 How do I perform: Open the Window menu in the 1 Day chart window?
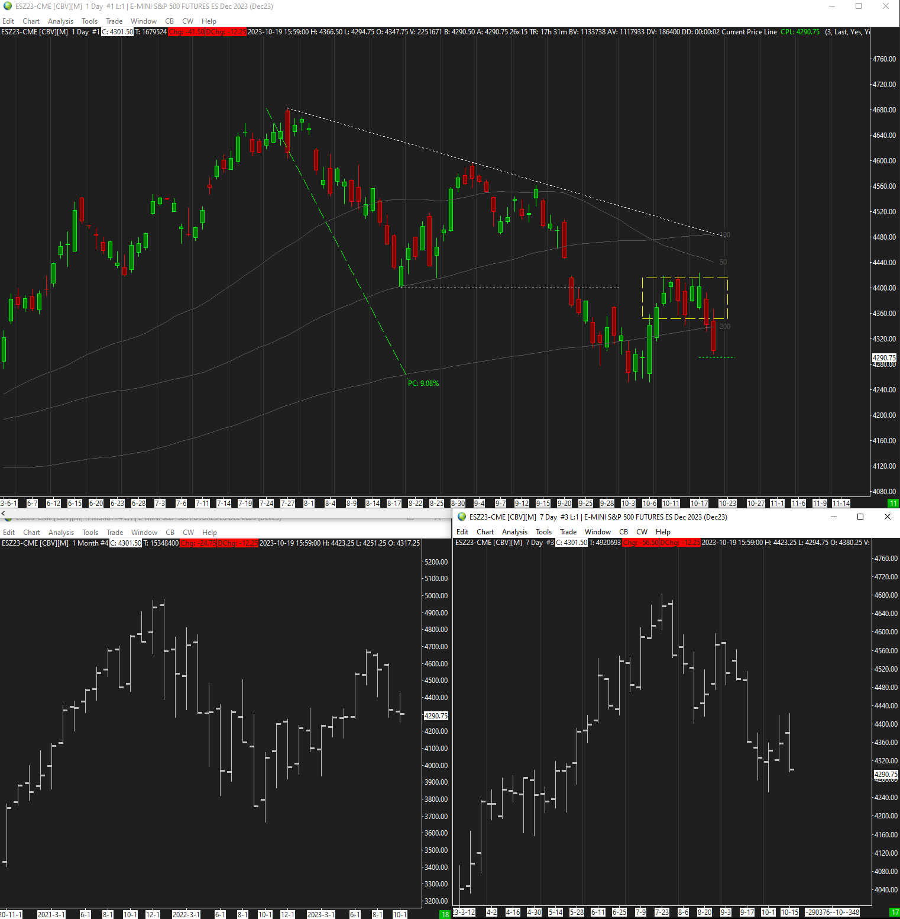144,21
